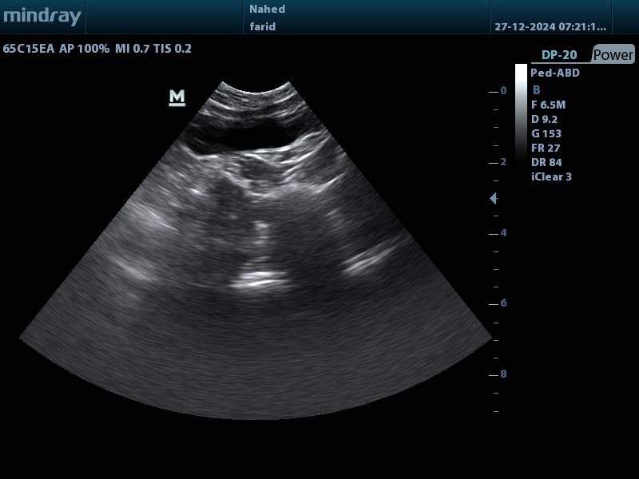Click the probe label 65C15EA
The height and width of the screenshot is (479, 639).
[29, 49]
